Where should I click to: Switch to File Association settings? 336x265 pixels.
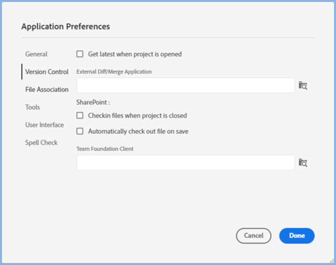tap(47, 89)
